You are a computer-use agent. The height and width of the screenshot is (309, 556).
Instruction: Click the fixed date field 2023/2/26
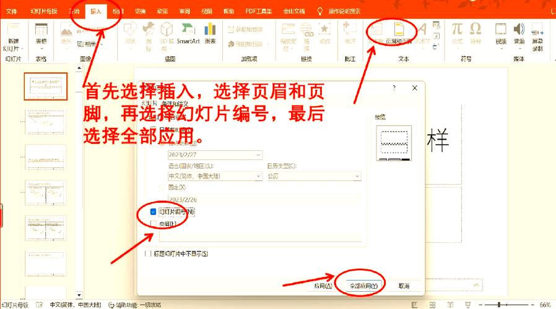[264, 199]
